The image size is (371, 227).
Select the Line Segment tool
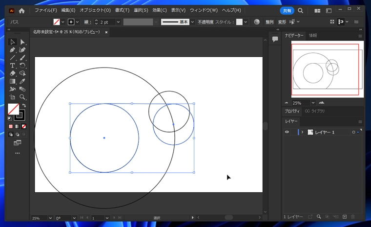[x=12, y=58]
